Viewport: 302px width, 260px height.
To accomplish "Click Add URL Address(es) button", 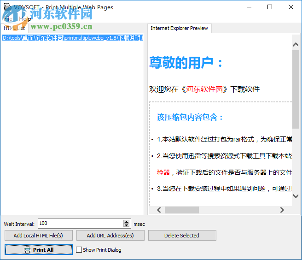I will pyautogui.click(x=110, y=235).
